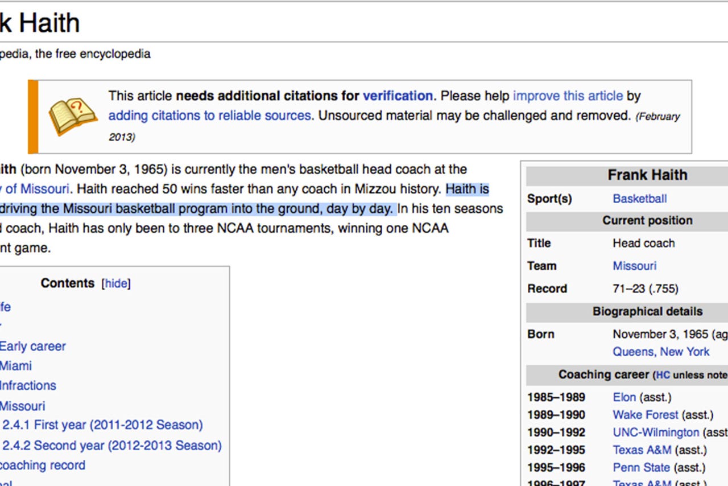Click the '1985–1989' years cell
The image size is (728, 486).
click(x=556, y=397)
